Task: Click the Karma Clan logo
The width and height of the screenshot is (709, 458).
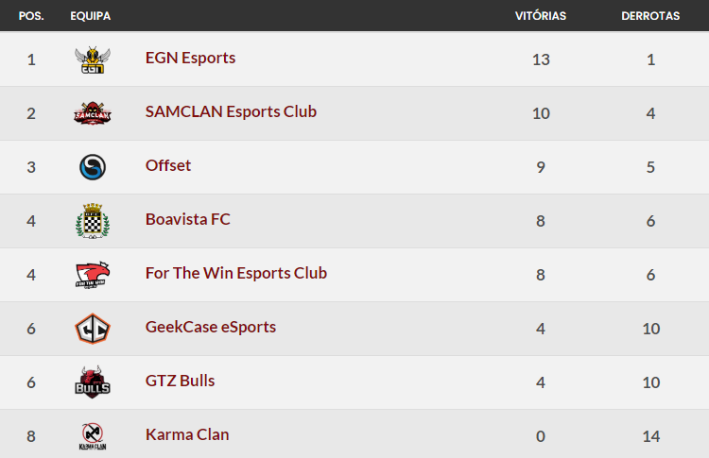Action: tap(93, 435)
